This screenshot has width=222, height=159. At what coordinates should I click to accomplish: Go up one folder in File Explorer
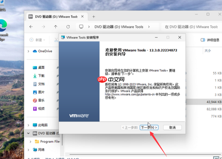tap(55, 27)
